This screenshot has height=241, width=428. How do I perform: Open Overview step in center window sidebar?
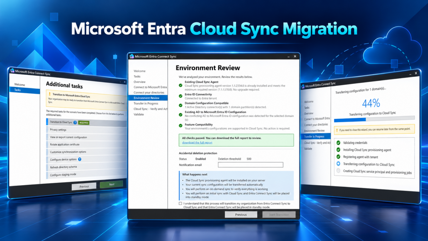(140, 82)
